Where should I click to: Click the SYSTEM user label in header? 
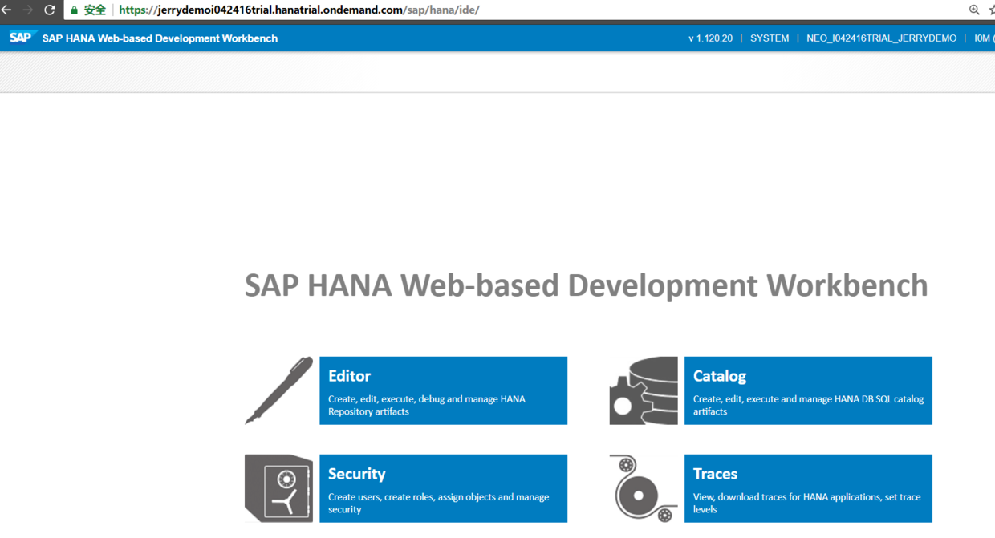click(770, 38)
